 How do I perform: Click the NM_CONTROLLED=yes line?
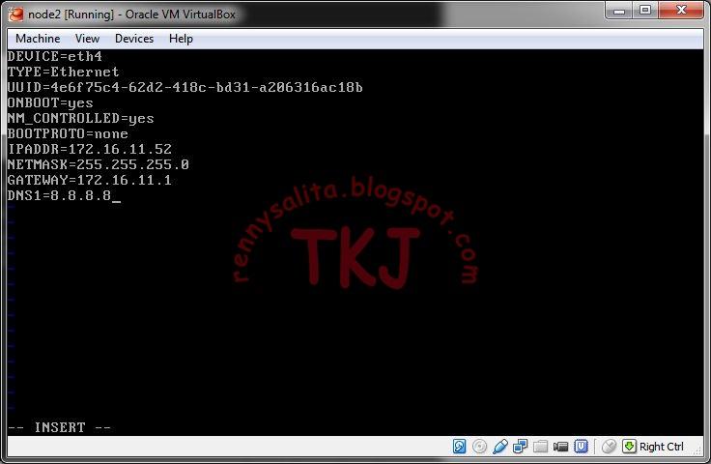(x=81, y=118)
